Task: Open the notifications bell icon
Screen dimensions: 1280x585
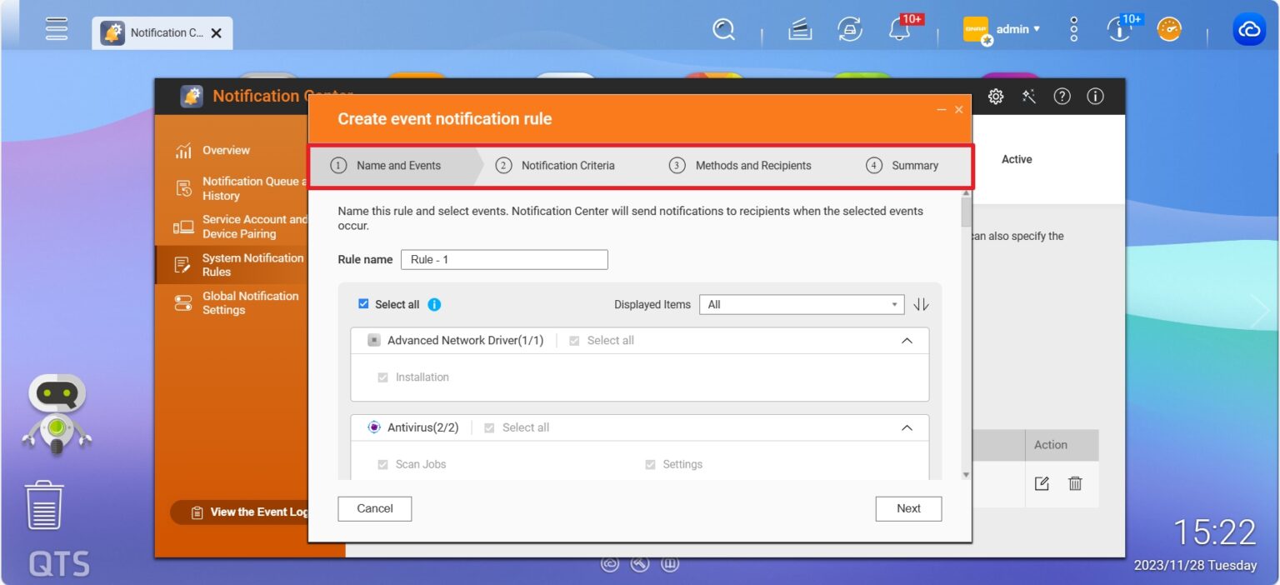Action: coord(899,30)
